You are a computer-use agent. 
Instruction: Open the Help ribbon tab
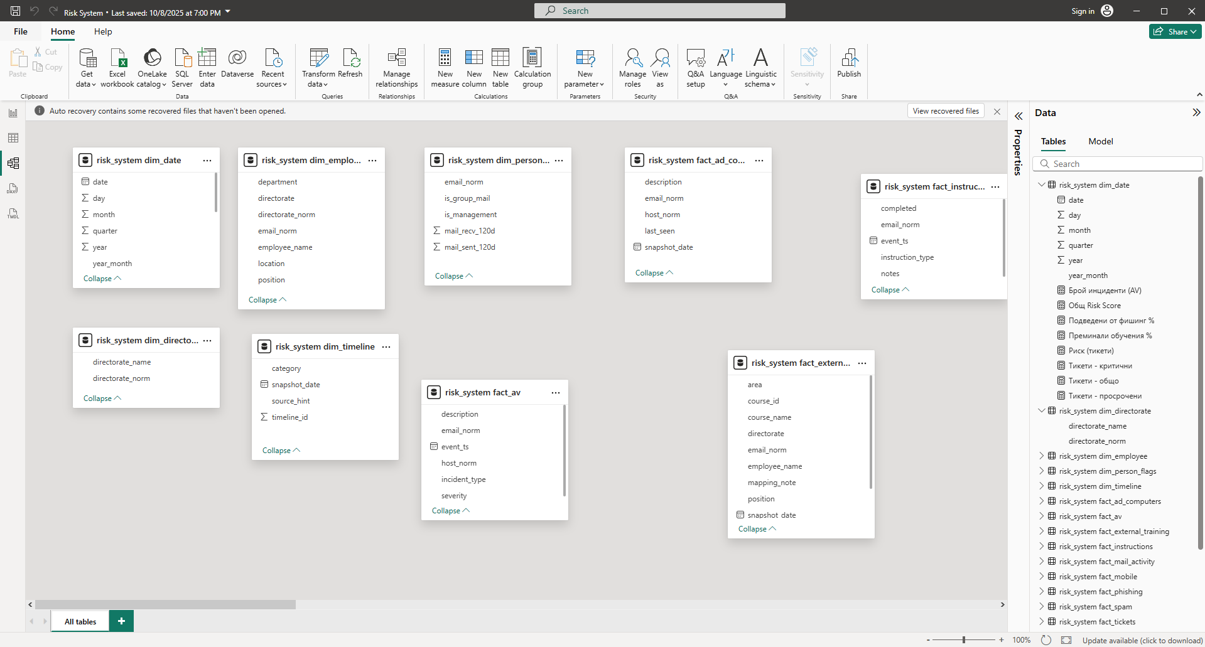103,31
